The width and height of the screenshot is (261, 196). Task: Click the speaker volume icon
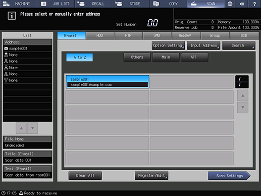(x=242, y=4)
